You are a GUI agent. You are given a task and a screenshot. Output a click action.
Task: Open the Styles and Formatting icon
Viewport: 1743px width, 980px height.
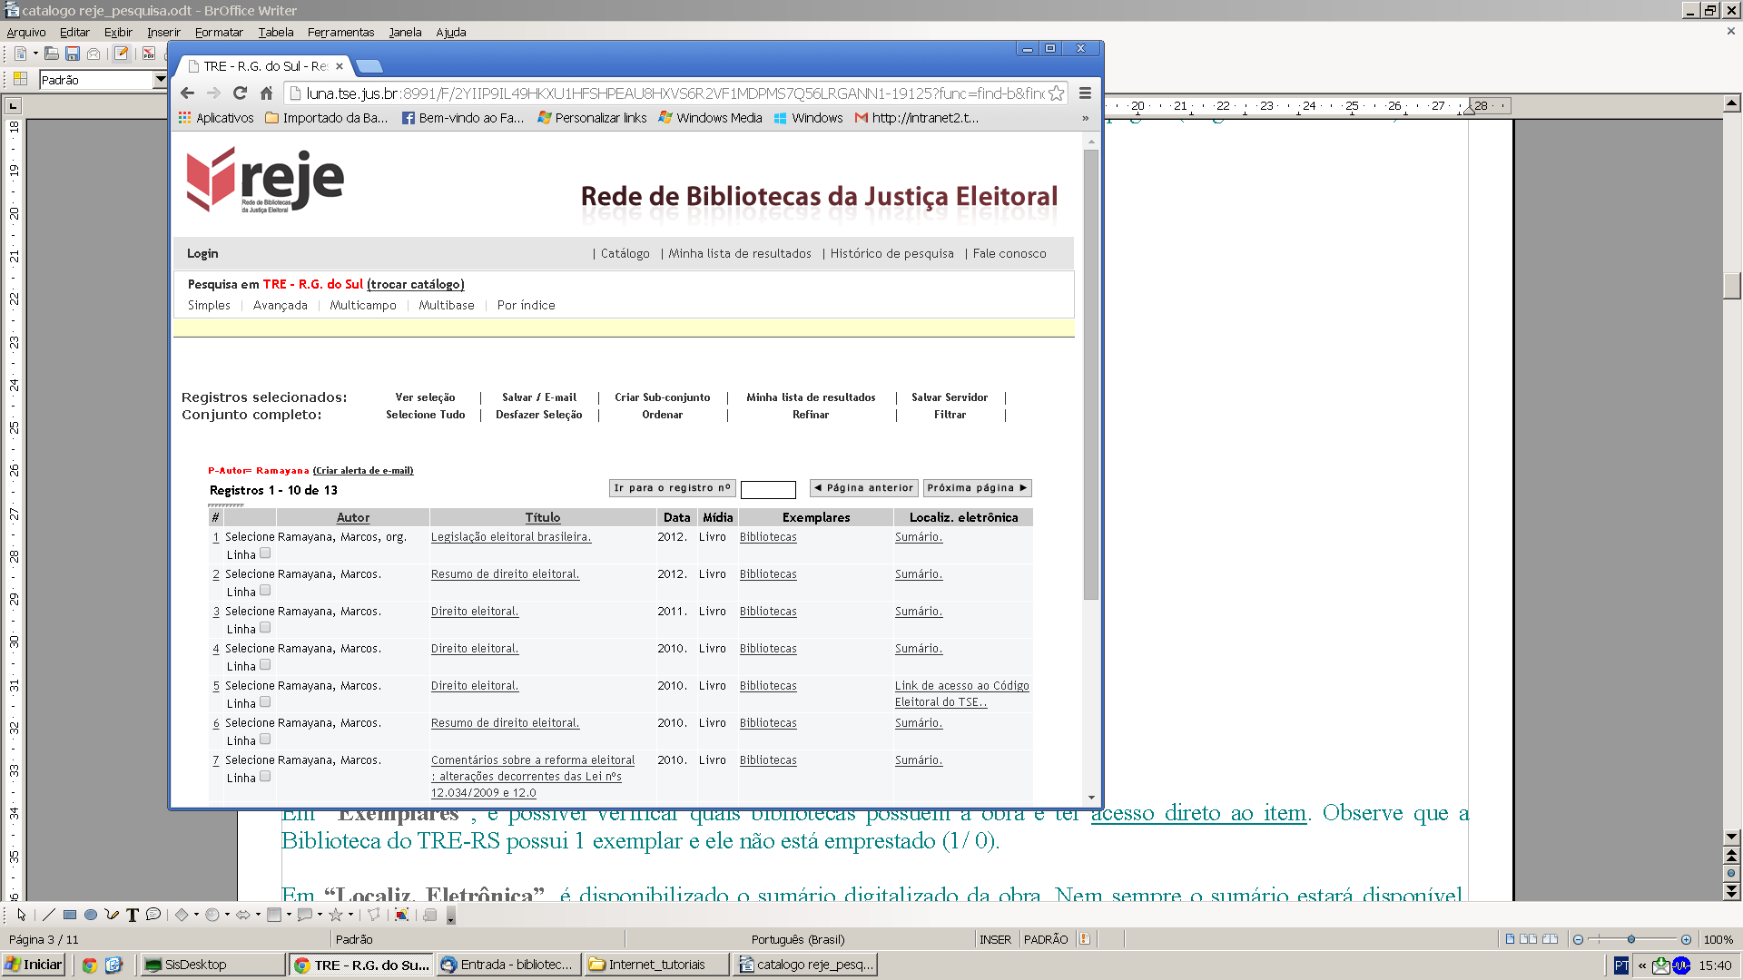pyautogui.click(x=20, y=80)
